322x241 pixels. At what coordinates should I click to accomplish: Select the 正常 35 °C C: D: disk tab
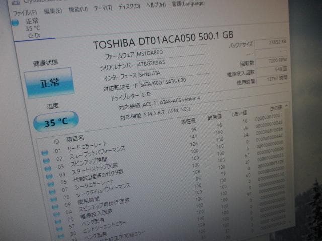[x=33, y=28]
